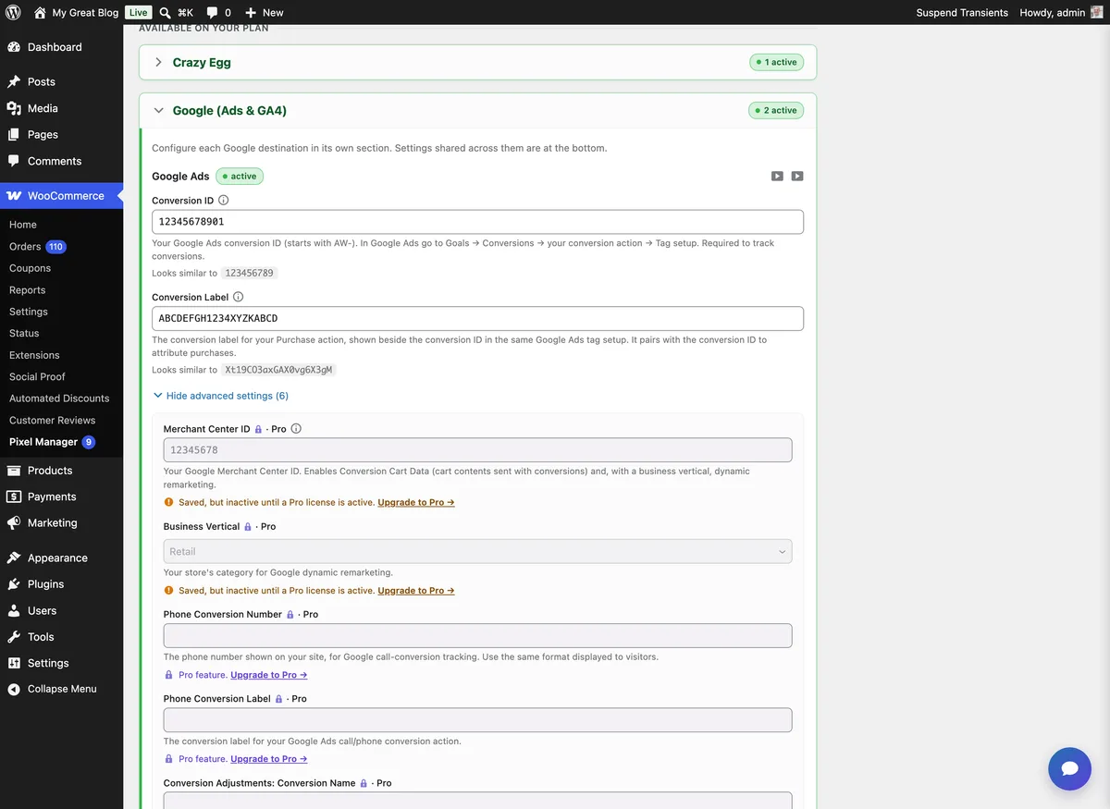
Task: Click the Marketing megaphone icon
Action: [x=14, y=523]
